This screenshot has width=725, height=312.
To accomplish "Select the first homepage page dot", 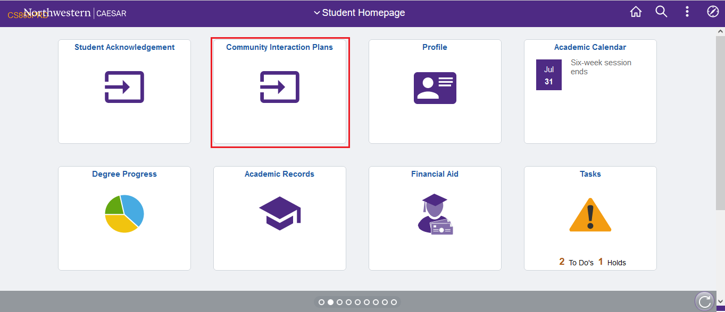I will pyautogui.click(x=321, y=302).
